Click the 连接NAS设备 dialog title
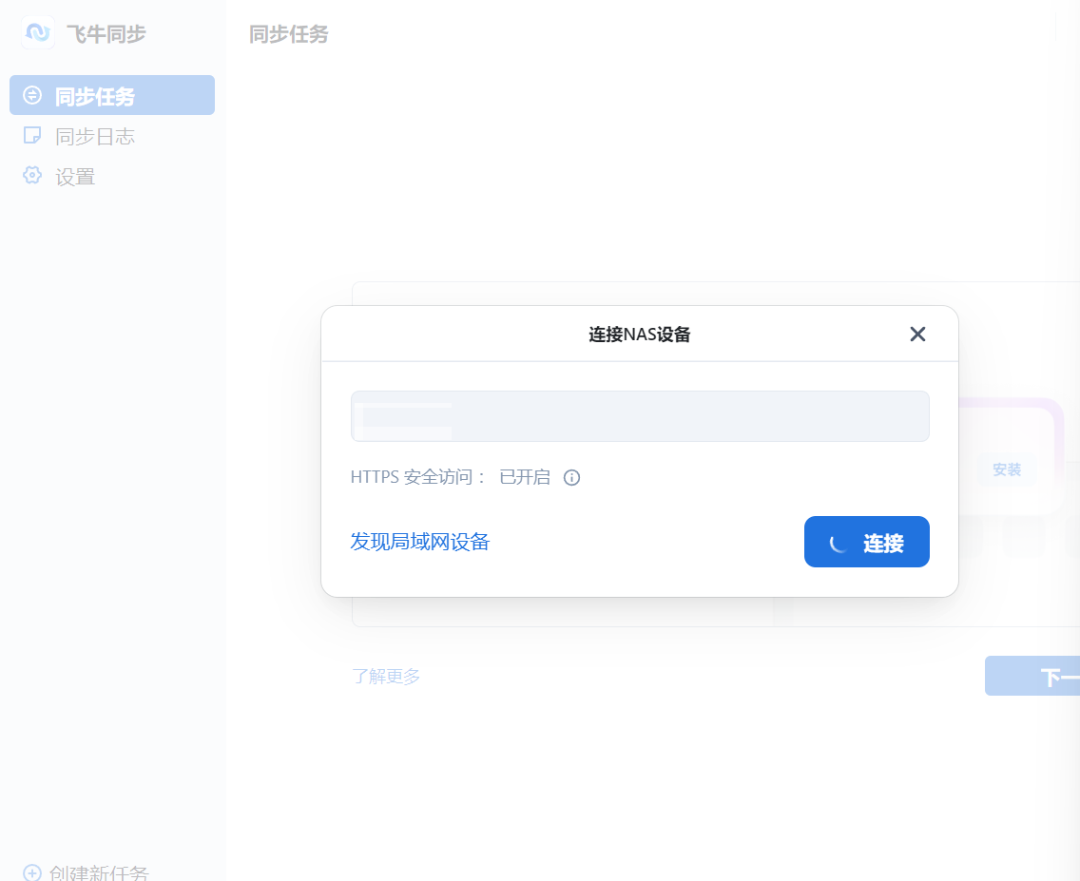This screenshot has height=881, width=1080. pos(640,334)
